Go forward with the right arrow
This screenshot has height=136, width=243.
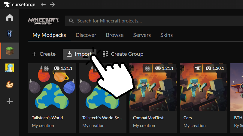point(52,4)
